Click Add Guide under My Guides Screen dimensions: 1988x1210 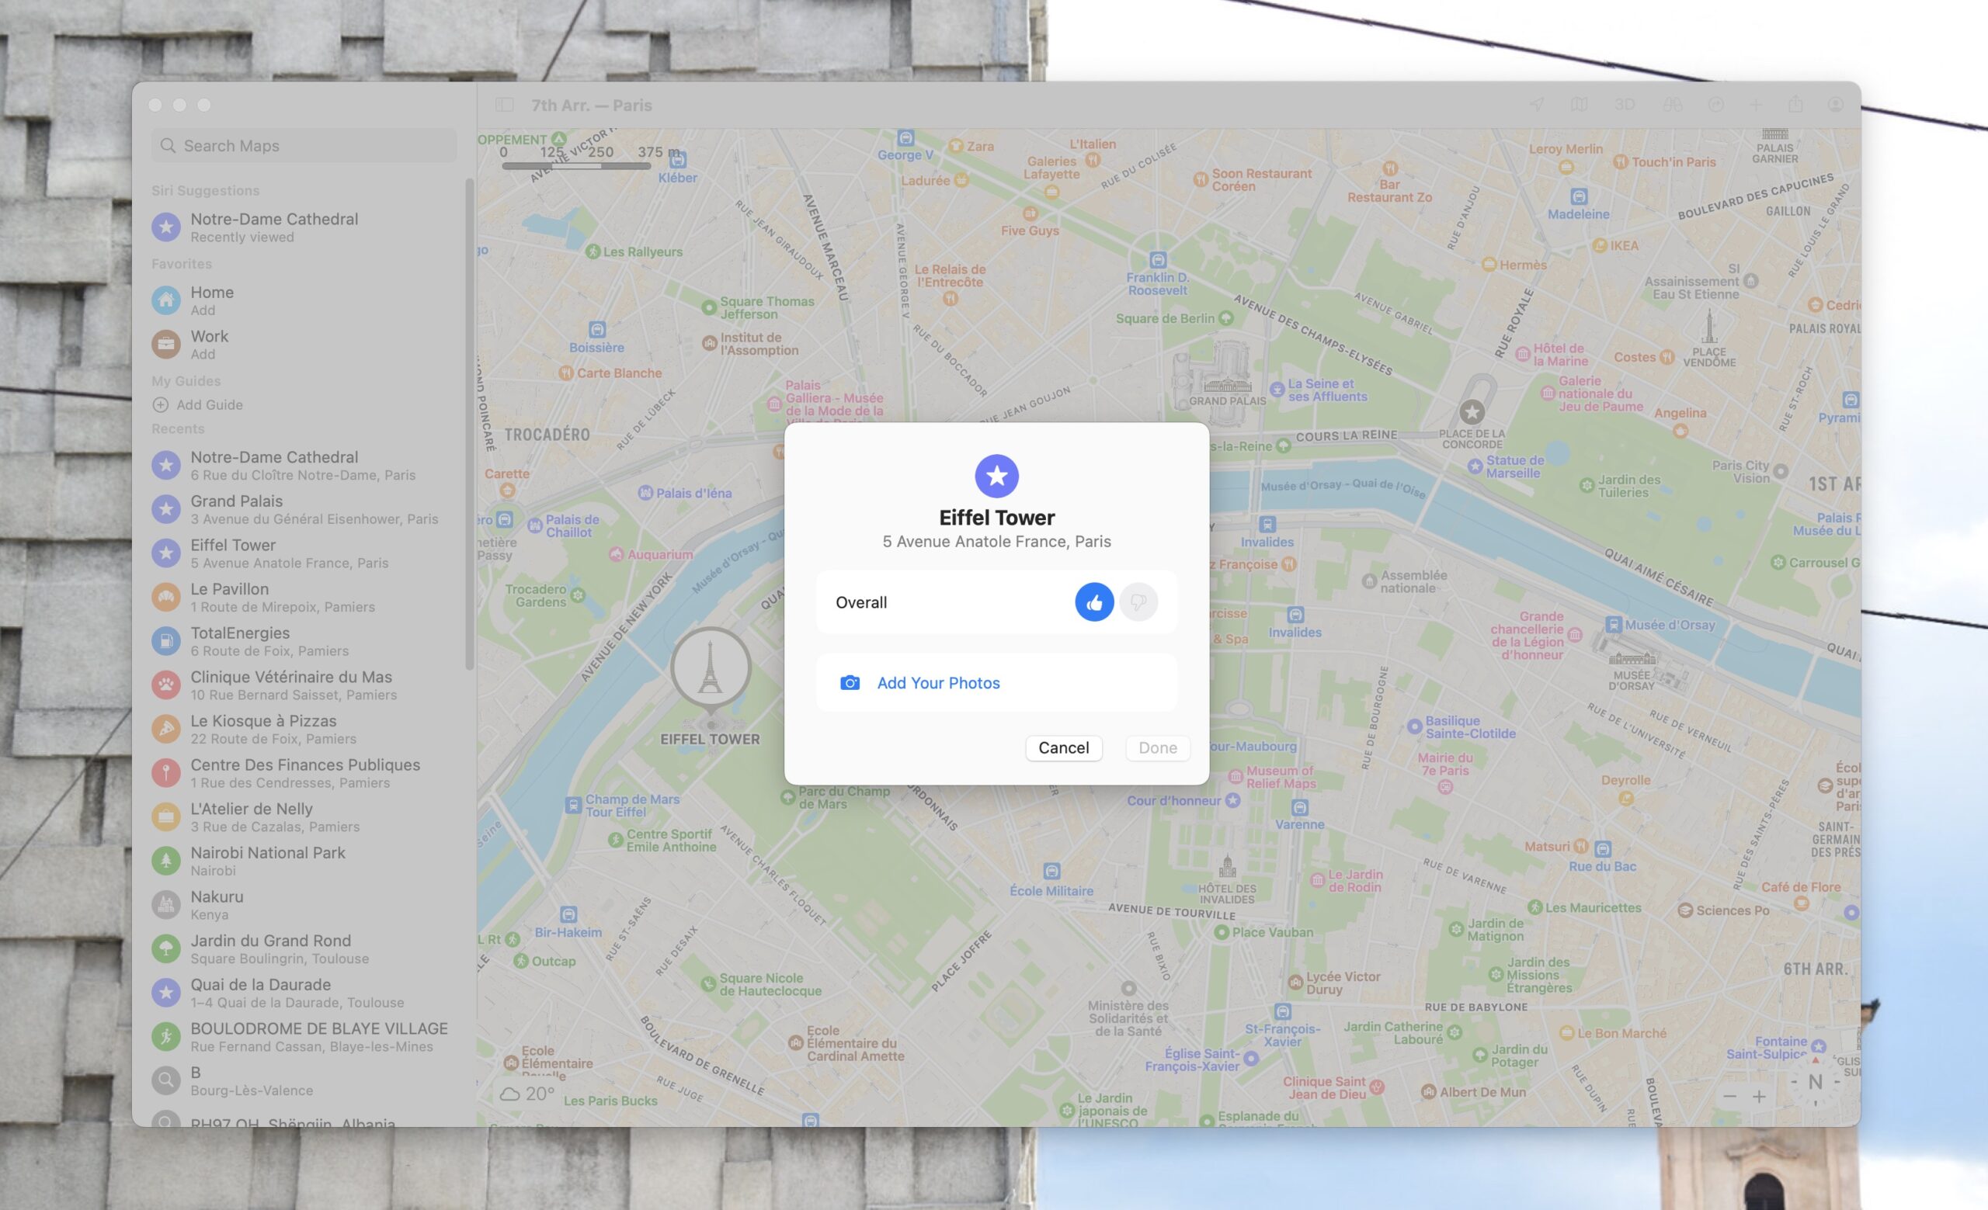coord(198,404)
